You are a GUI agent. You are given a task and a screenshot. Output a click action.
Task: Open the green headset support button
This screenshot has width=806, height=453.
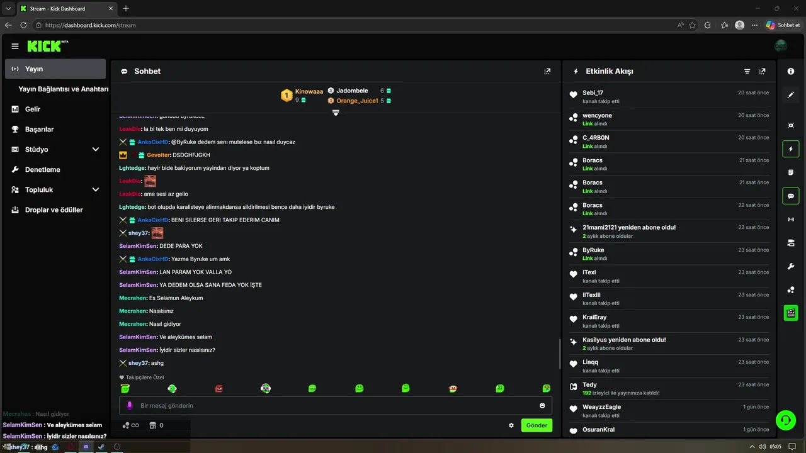786,420
